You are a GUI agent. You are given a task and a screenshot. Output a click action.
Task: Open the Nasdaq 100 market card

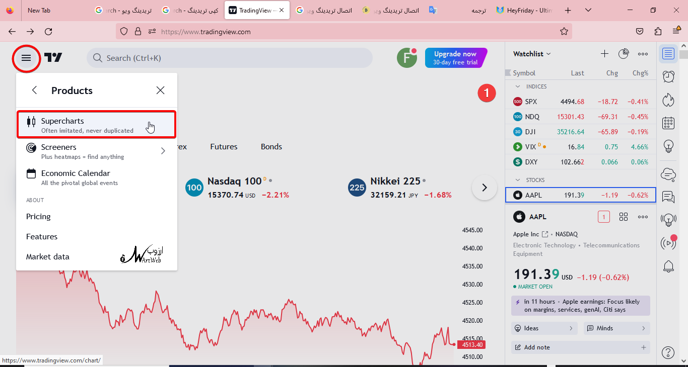pyautogui.click(x=237, y=188)
